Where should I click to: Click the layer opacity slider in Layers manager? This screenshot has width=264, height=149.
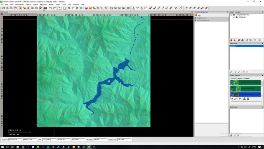click(x=246, y=102)
